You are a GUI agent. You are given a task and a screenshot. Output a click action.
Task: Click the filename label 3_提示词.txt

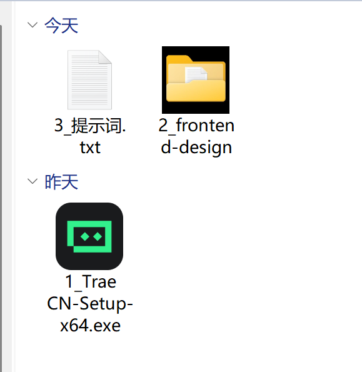coord(90,136)
